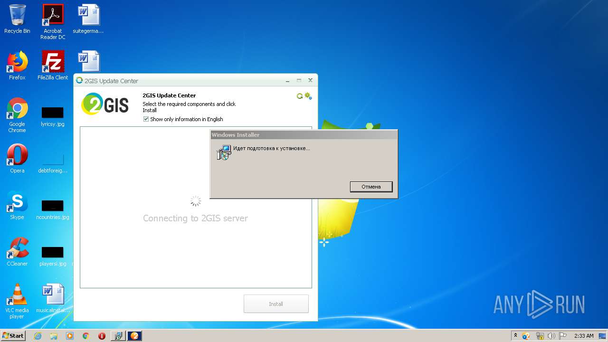Image resolution: width=608 pixels, height=342 pixels.
Task: Open Windows Explorer from taskbar
Action: point(54,336)
